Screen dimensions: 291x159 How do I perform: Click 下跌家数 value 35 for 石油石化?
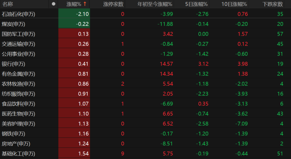click(x=280, y=14)
